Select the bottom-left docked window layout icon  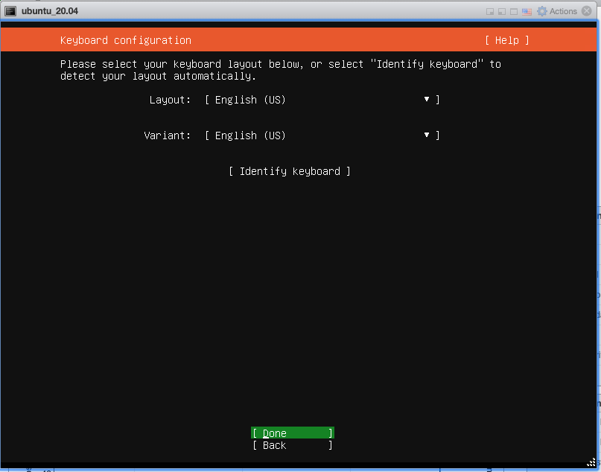pyautogui.click(x=502, y=11)
